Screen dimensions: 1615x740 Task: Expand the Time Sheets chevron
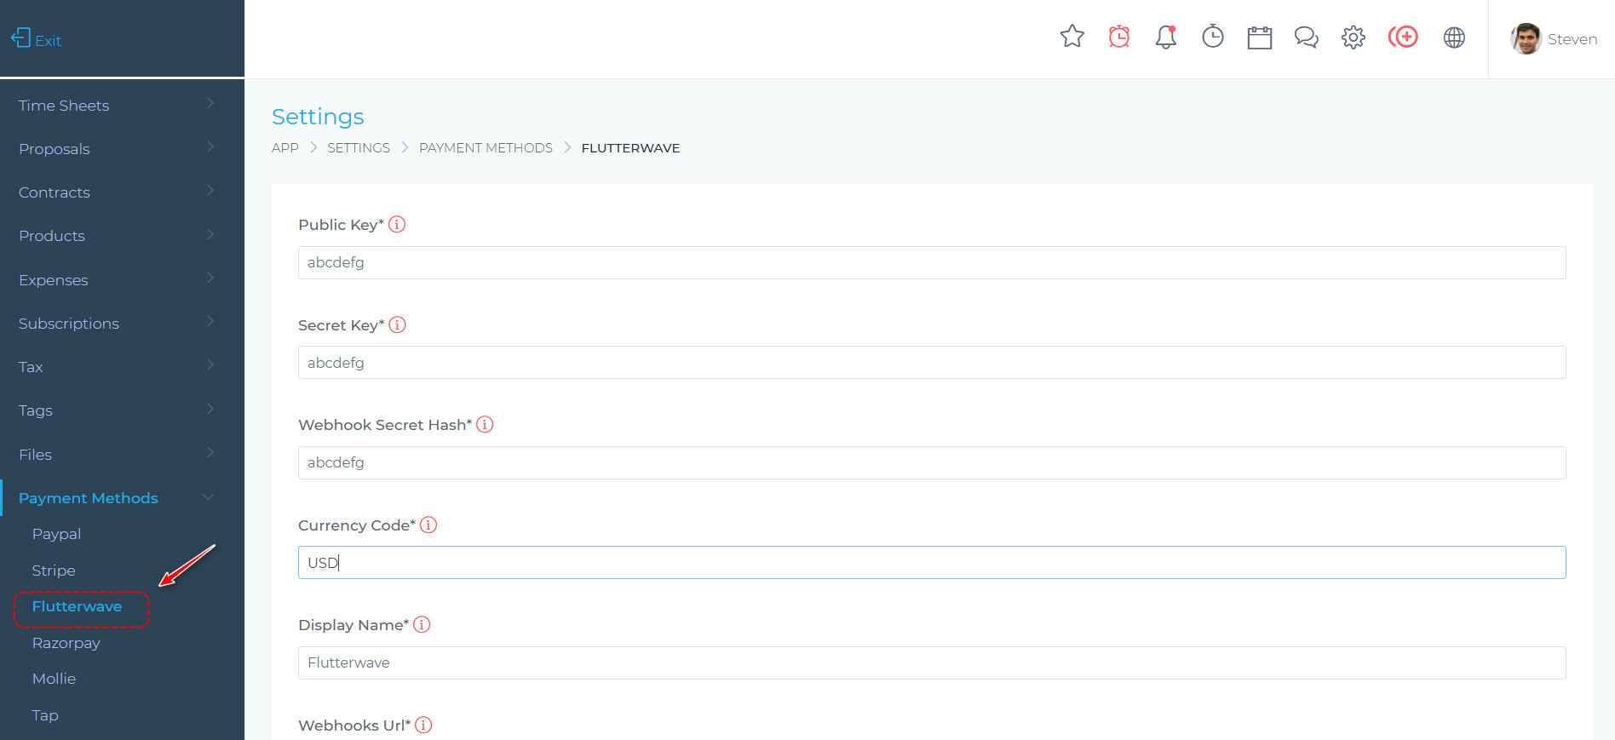[210, 103]
